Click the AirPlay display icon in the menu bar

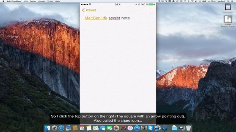(181, 1)
